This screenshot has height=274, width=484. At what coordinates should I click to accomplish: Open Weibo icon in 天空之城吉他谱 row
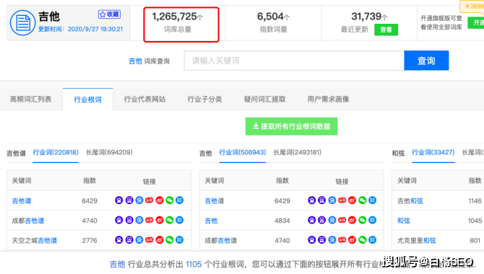pos(160,240)
